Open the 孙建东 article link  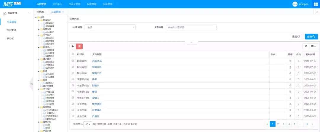click(95, 86)
